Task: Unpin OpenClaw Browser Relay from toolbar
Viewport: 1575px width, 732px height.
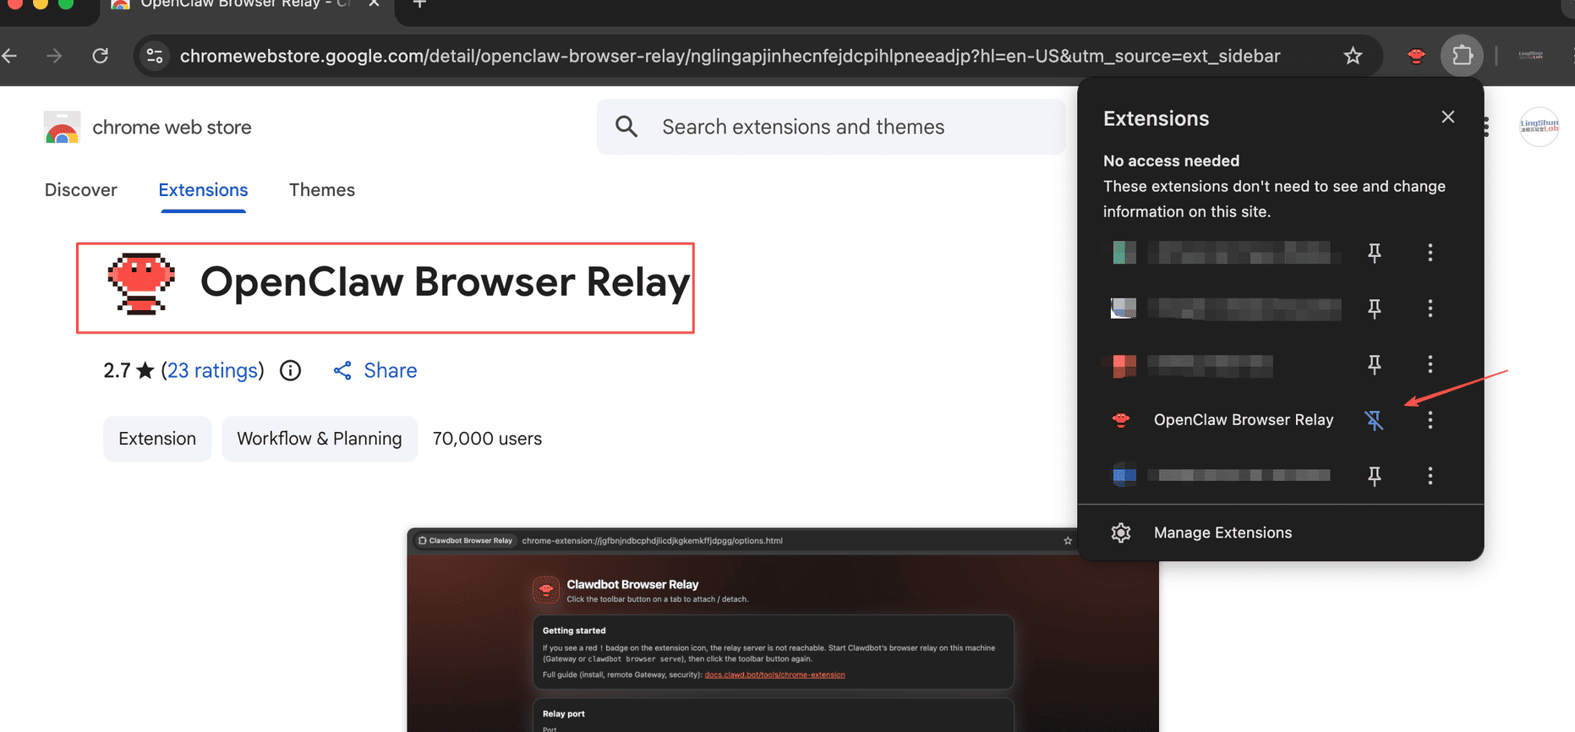Action: click(1374, 420)
